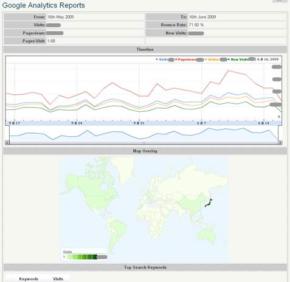Click the New Visits legend entry in chart
This screenshot has height=282, width=290.
point(241,60)
